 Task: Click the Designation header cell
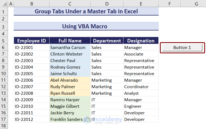point(141,41)
